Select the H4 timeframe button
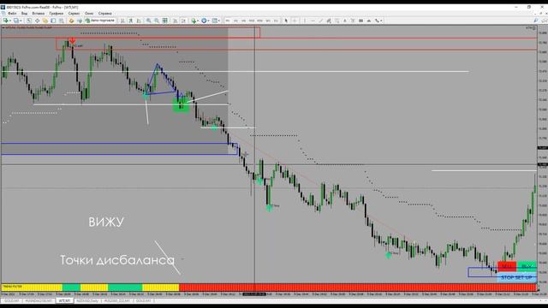Screen dimensions: 548x308 click(268, 21)
